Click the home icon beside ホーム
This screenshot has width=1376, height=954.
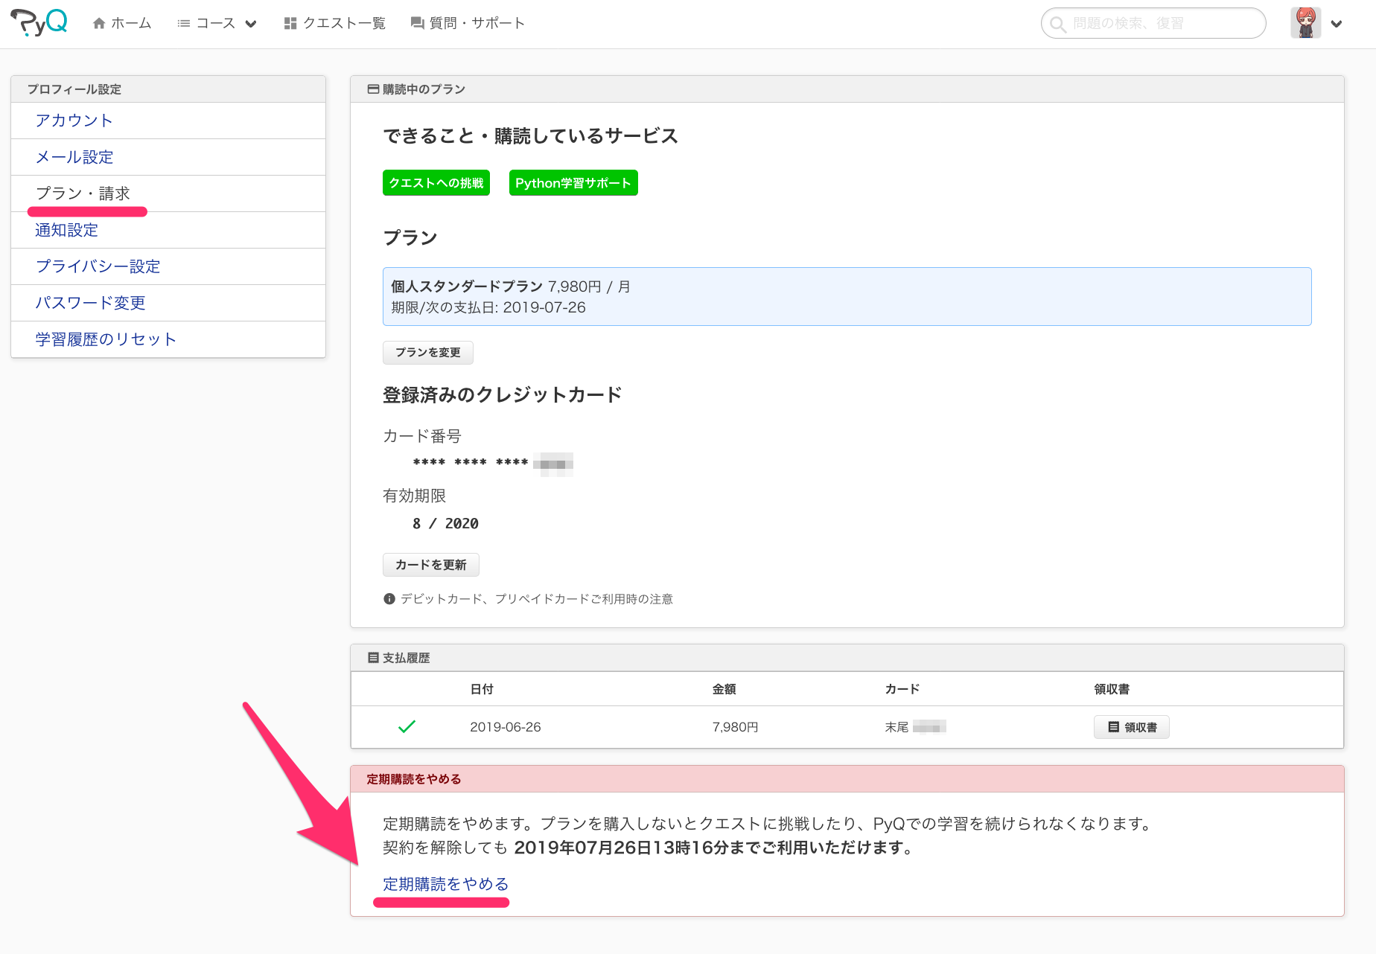[x=99, y=22]
